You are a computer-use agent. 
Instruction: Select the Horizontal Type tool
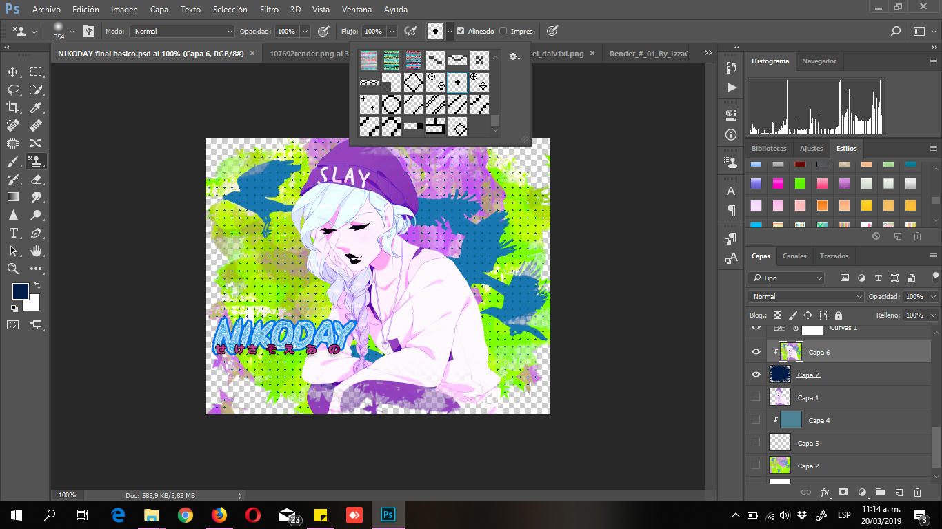(x=13, y=233)
